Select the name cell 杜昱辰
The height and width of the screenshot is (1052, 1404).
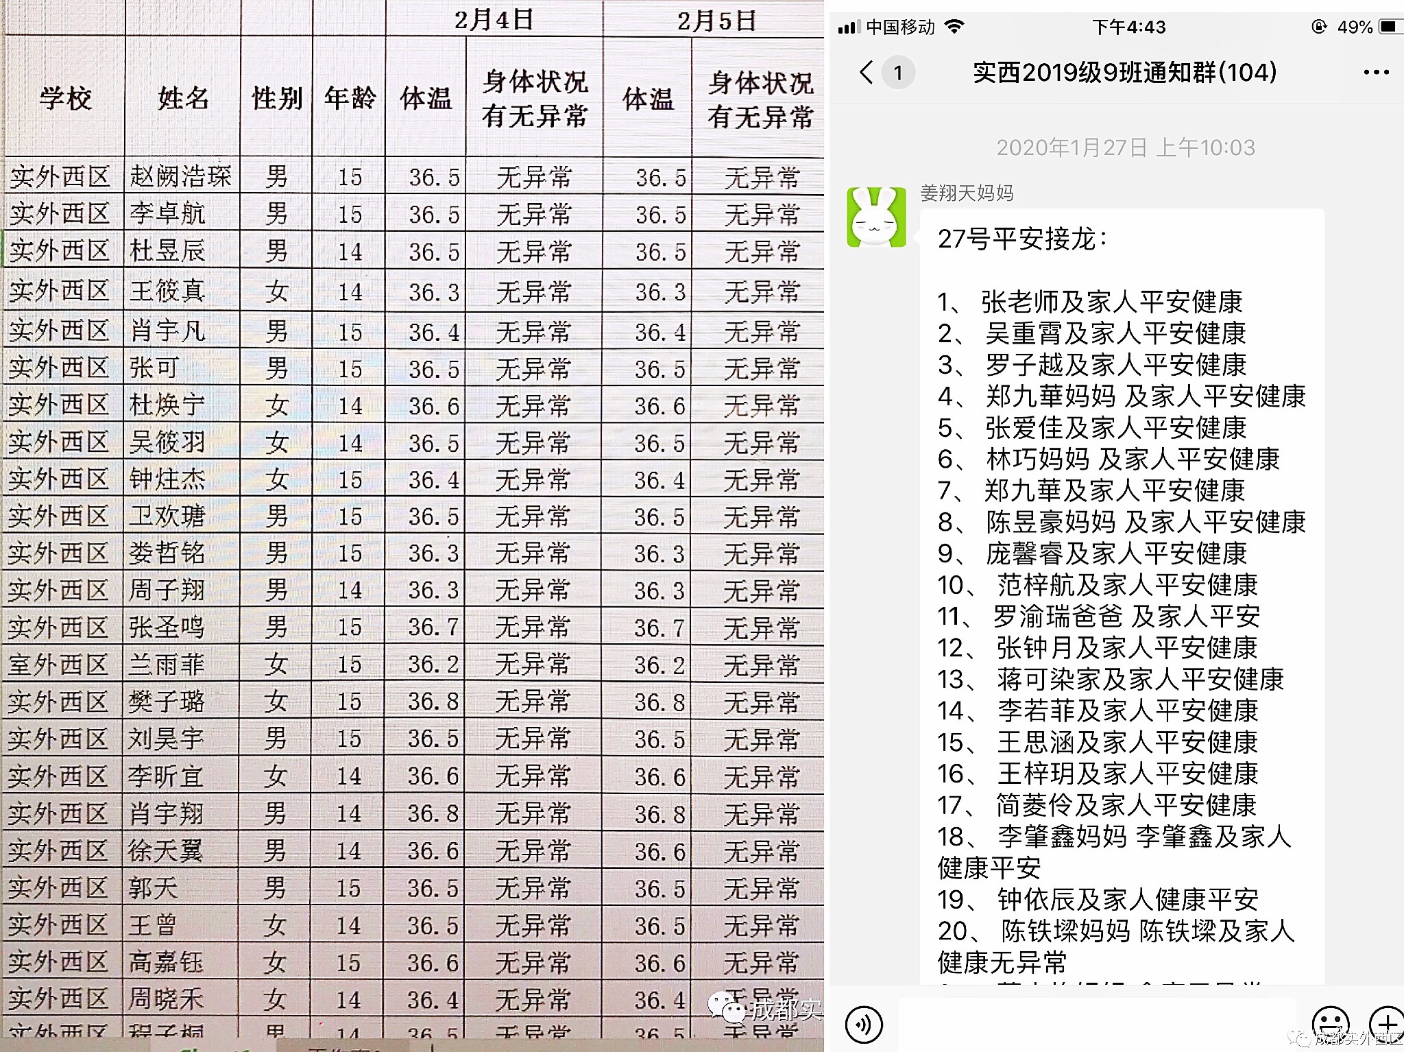tap(182, 250)
